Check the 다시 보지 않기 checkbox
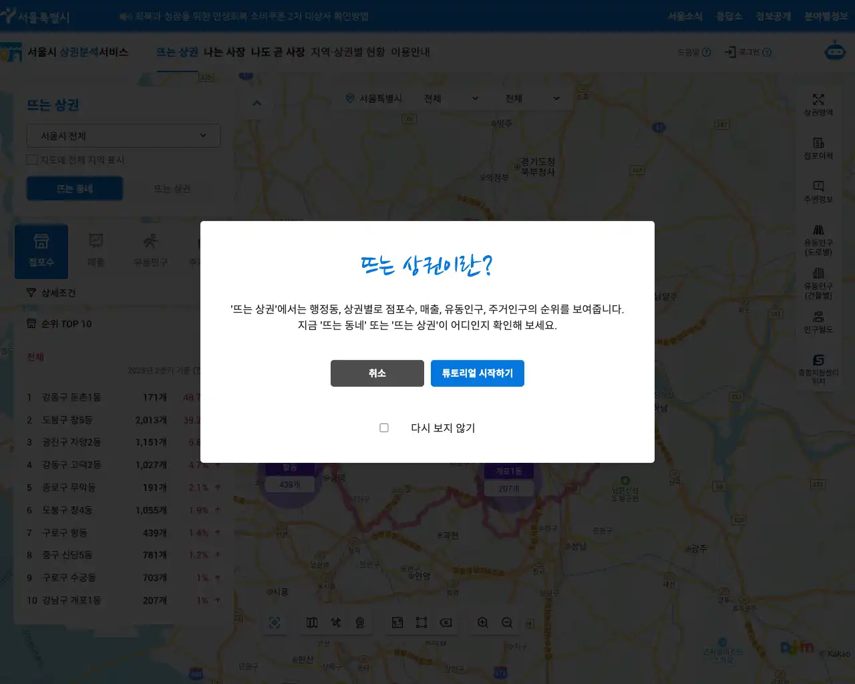 point(384,427)
